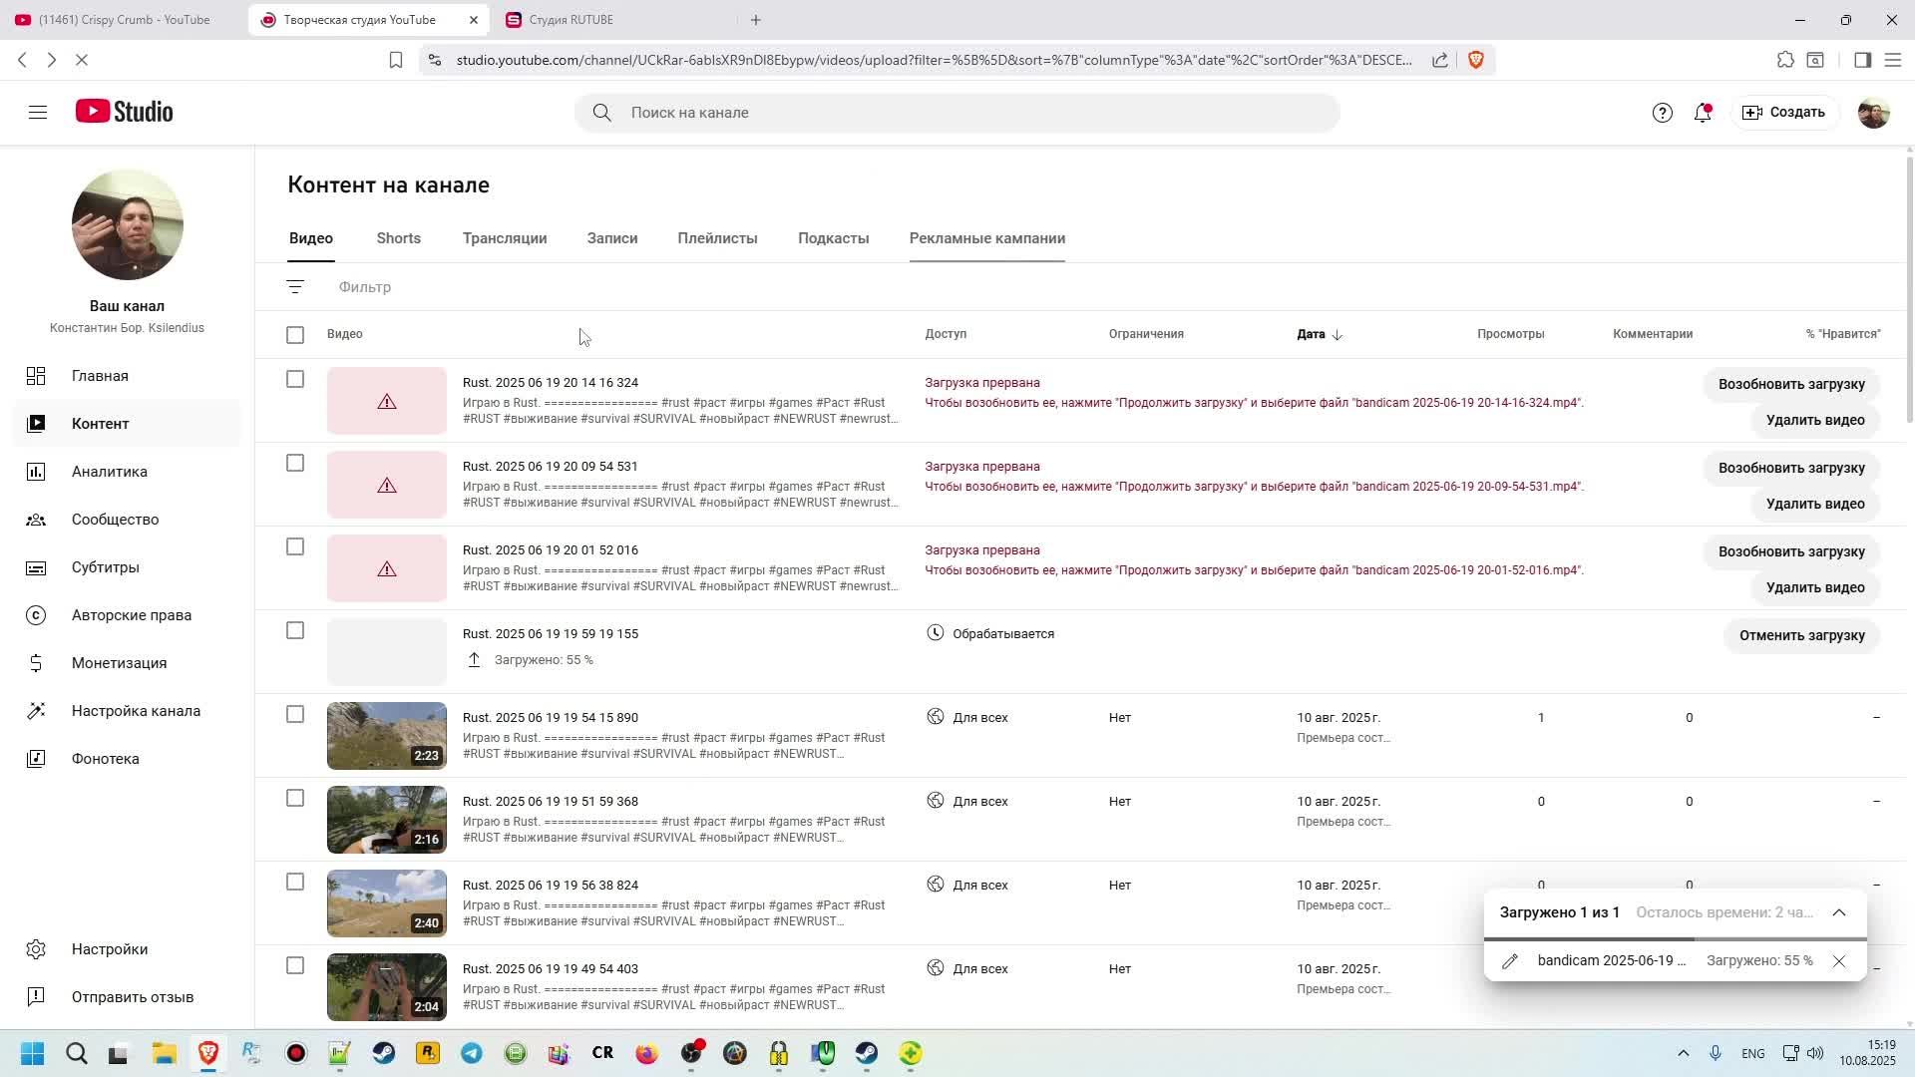1915x1077 pixels.
Task: Open Channel customization from the sidebar
Action: [136, 711]
